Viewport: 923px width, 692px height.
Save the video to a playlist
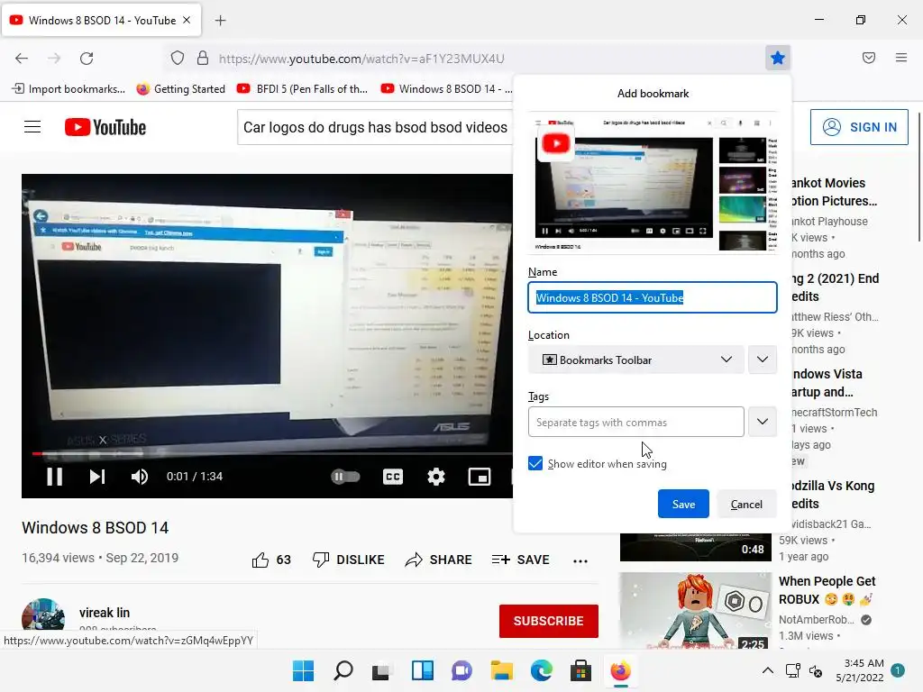[520, 560]
